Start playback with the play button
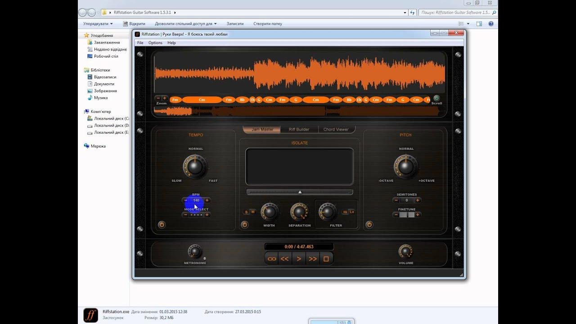This screenshot has width=576, height=324. coord(299,259)
